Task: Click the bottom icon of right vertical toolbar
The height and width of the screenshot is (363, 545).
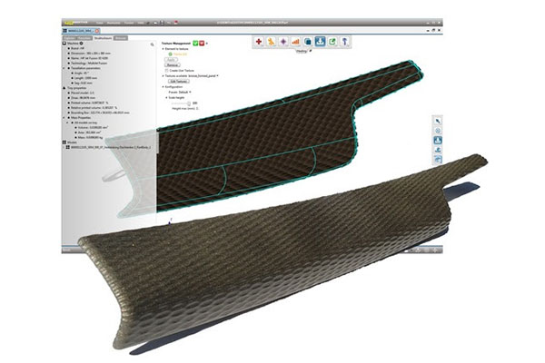Action: pyautogui.click(x=438, y=160)
